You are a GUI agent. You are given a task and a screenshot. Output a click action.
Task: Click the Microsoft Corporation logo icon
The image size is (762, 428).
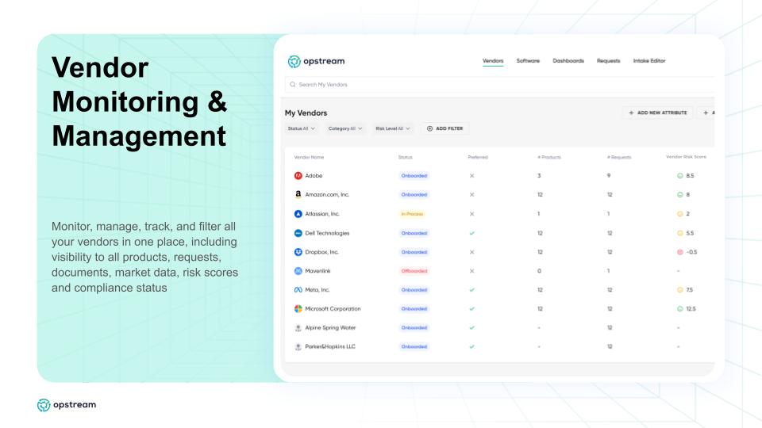[298, 309]
